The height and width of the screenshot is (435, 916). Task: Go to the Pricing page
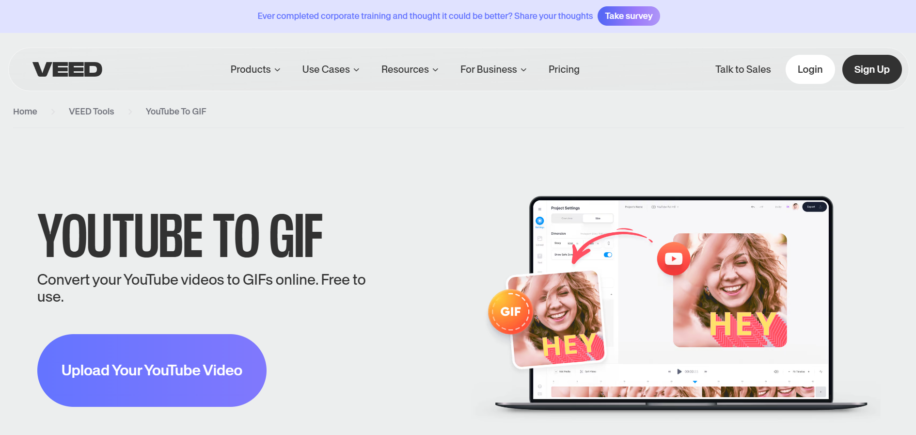tap(564, 69)
